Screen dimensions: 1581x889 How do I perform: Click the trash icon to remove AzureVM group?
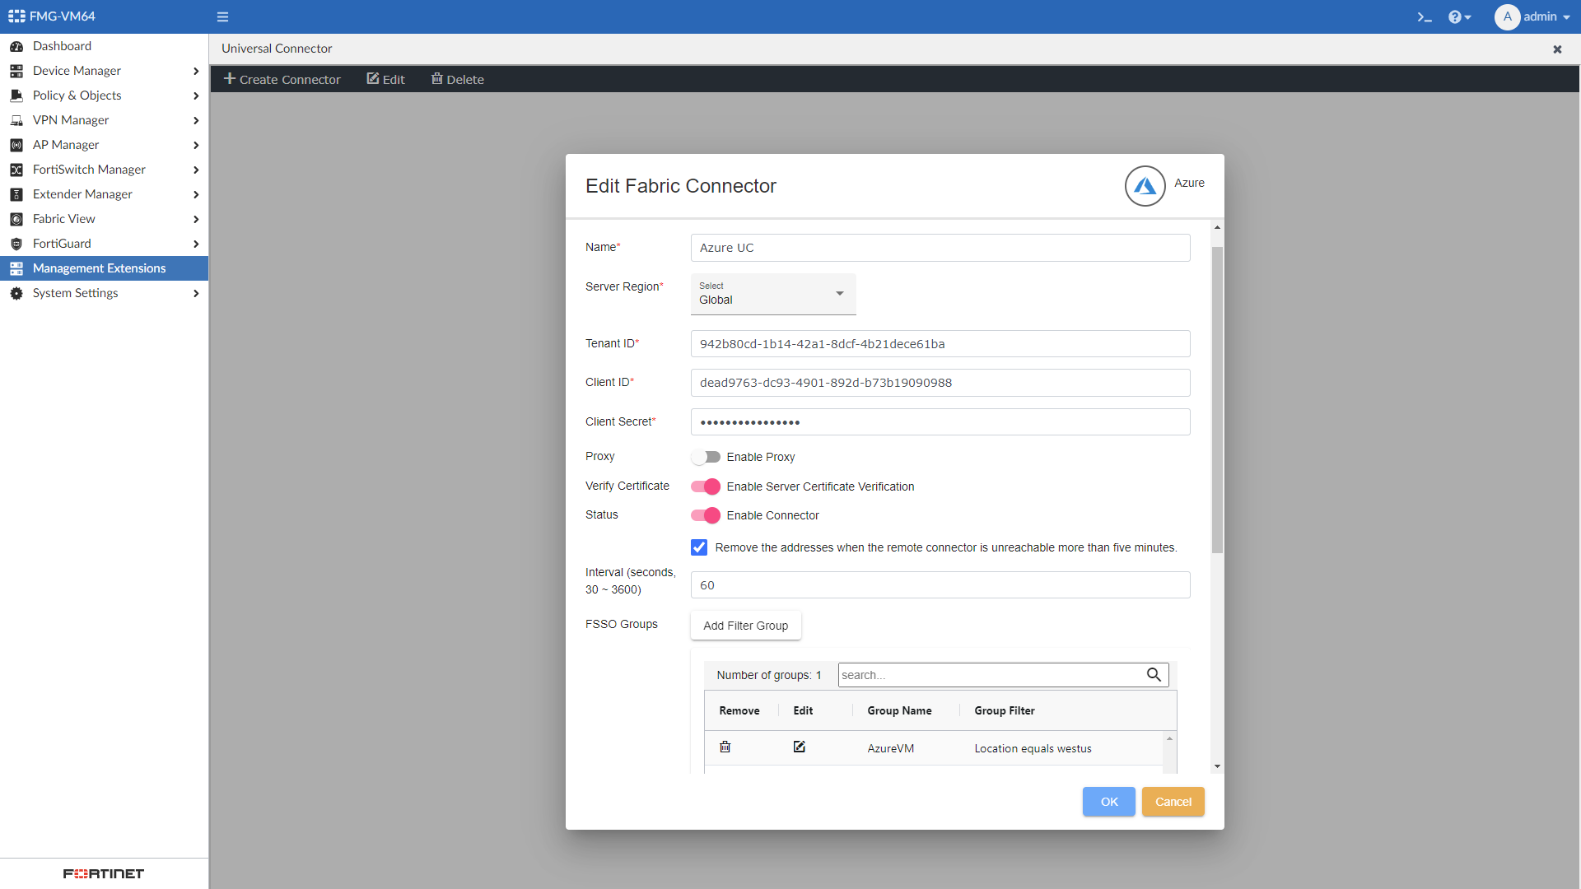725,747
